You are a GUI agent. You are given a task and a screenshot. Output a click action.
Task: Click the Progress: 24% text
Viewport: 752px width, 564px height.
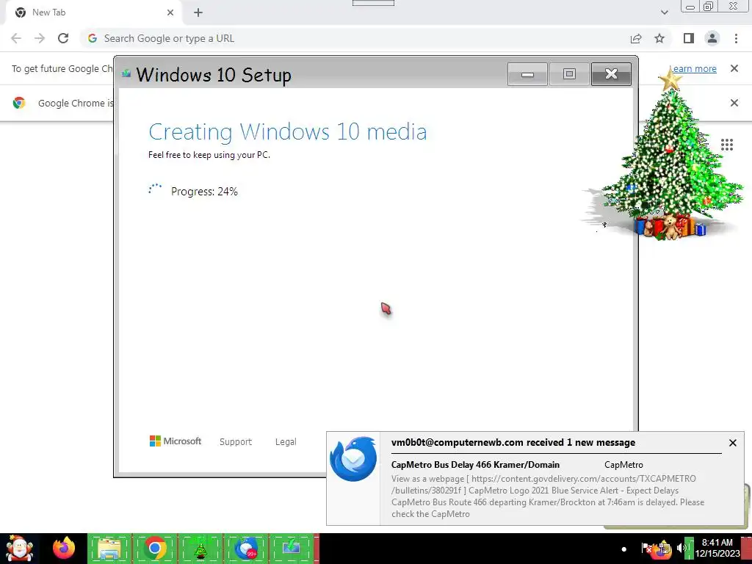204,192
